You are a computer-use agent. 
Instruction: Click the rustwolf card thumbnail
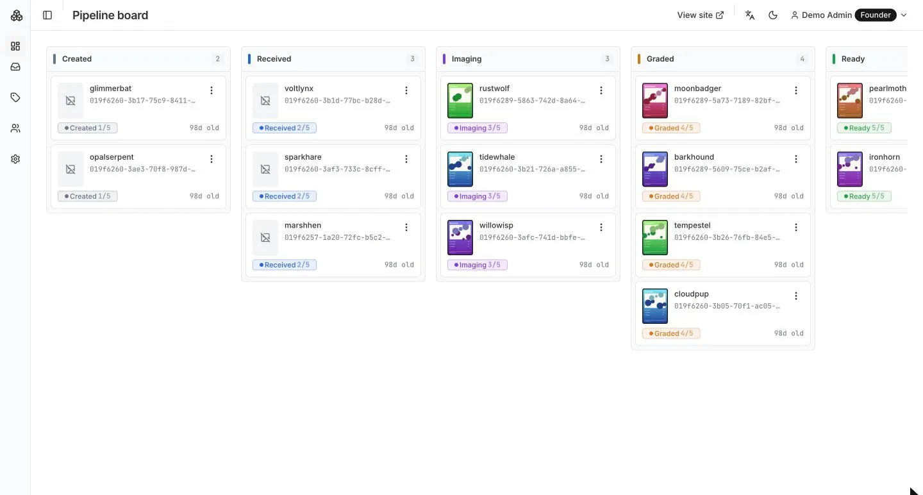460,101
